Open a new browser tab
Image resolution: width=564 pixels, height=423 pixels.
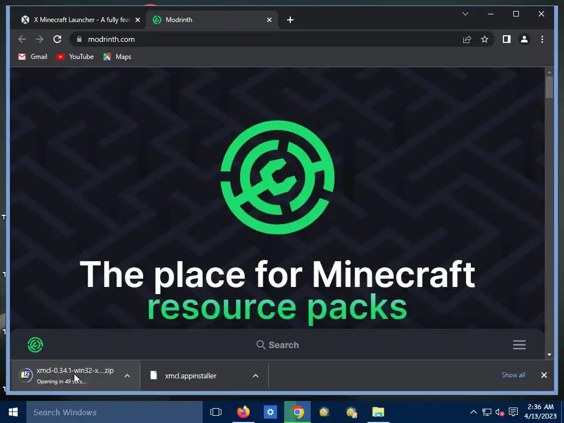point(290,20)
